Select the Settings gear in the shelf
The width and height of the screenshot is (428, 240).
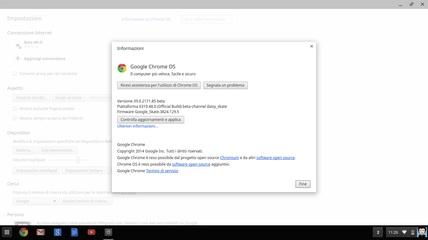click(108, 232)
